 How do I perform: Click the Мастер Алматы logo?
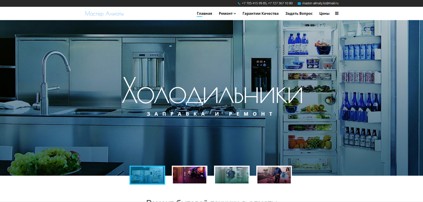pos(104,14)
